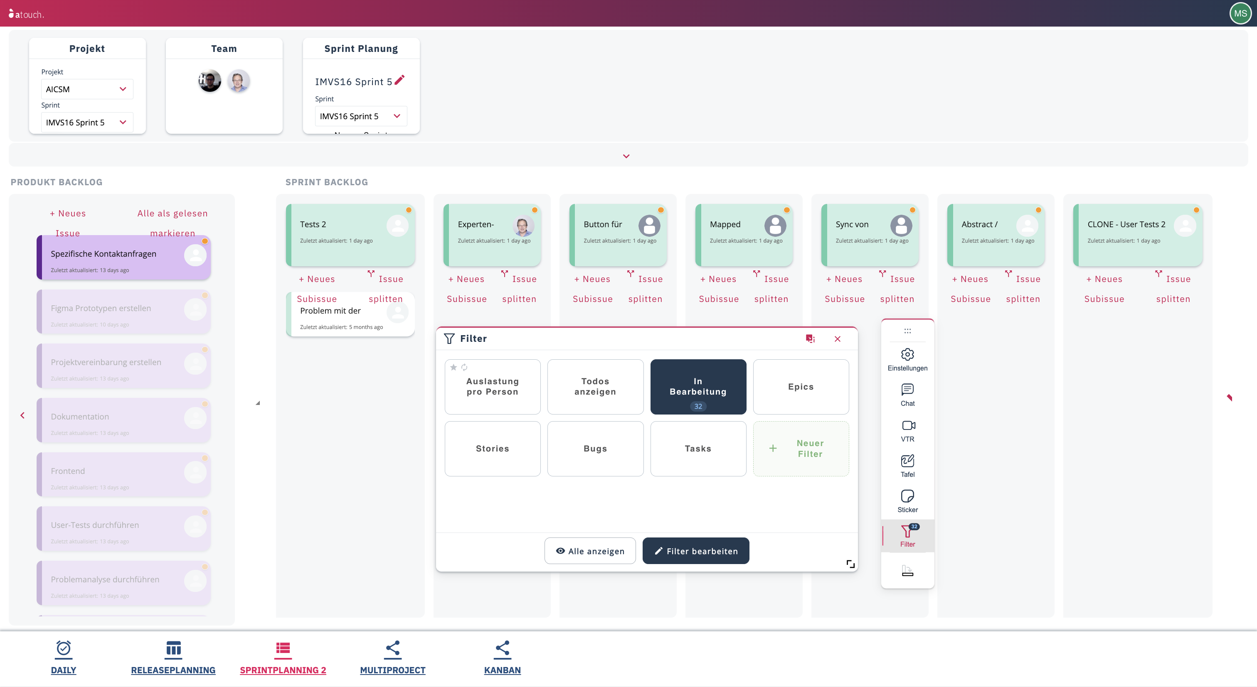Click the atouch logo

[x=27, y=14]
